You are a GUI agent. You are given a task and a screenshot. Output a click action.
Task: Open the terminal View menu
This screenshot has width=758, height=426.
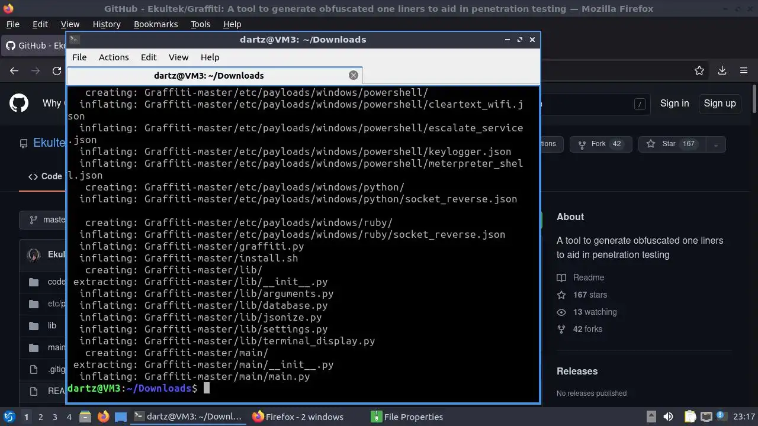point(178,57)
